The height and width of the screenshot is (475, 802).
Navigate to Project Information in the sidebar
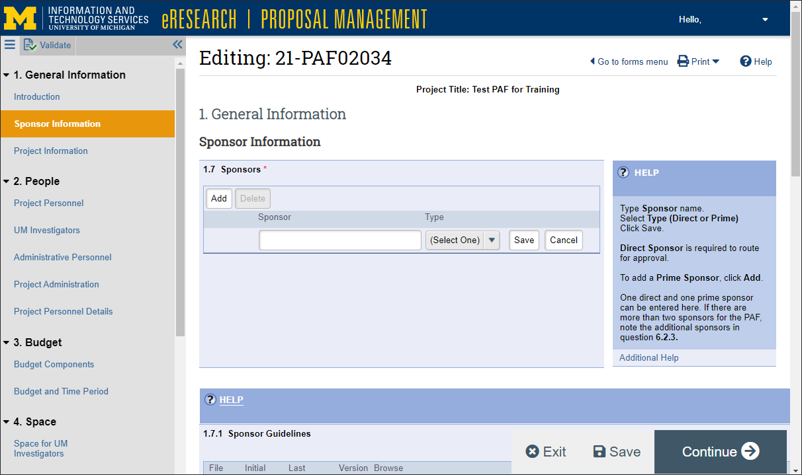(x=50, y=151)
